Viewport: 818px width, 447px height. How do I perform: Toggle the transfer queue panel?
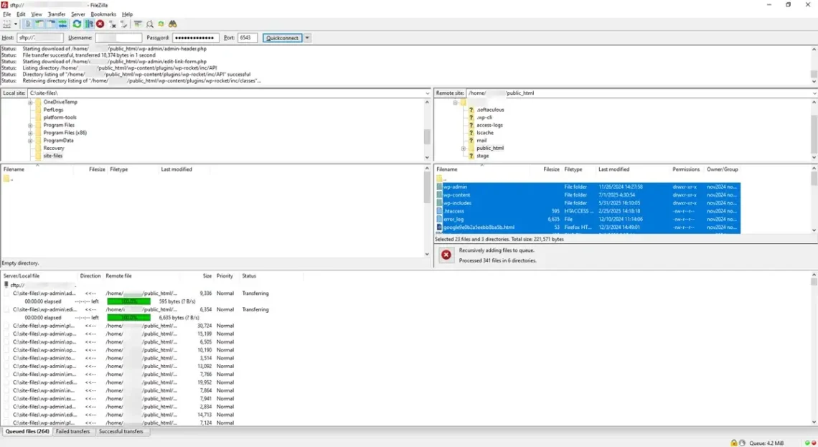[x=62, y=24]
